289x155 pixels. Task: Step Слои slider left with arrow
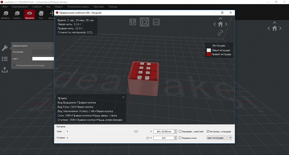[x=67, y=131]
